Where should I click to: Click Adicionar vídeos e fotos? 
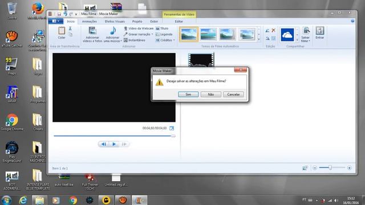[92, 34]
